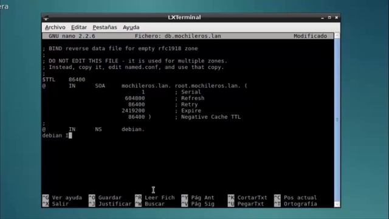The height and width of the screenshot is (219, 389).
Task: Click the '^W Buscar' shortcut
Action: point(150,204)
